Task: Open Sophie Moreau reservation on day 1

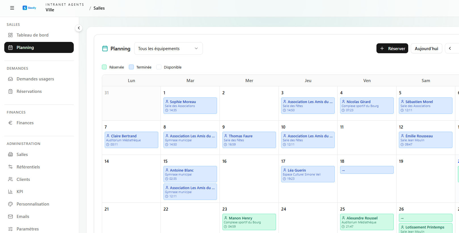Action: tap(190, 106)
